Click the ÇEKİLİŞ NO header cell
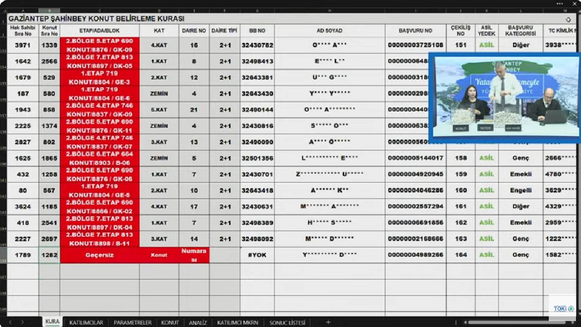581x327 pixels. (x=461, y=30)
